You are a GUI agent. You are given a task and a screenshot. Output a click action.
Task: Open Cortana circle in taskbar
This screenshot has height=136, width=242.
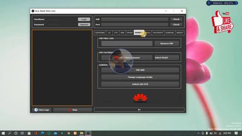pos(16,133)
